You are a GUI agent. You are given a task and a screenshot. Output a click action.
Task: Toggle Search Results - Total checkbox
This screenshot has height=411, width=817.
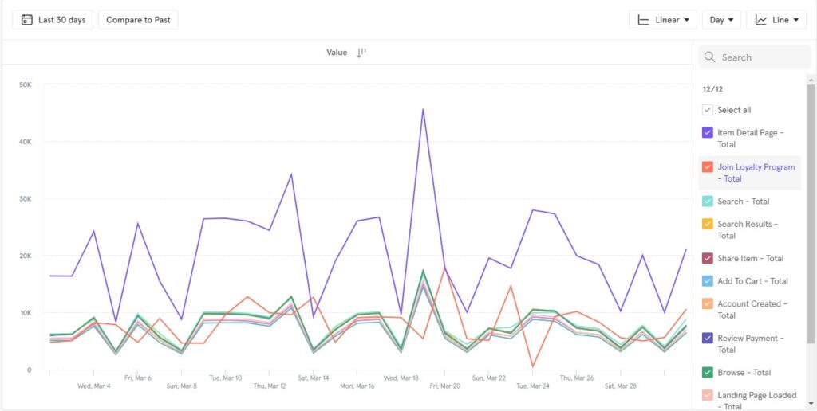coord(707,225)
